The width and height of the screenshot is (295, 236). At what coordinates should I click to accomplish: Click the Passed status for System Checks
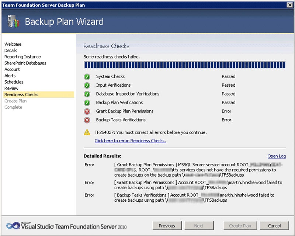(x=228, y=77)
